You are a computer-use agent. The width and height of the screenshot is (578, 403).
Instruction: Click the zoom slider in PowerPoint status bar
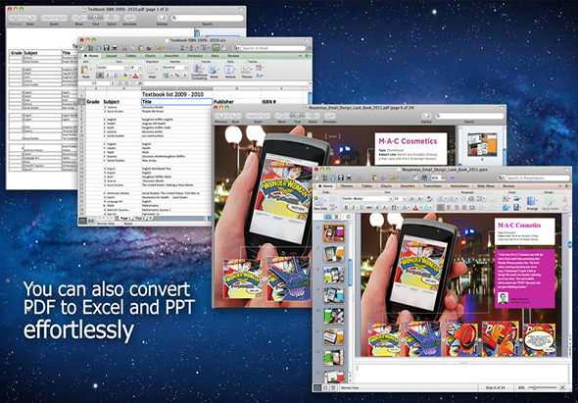click(542, 387)
